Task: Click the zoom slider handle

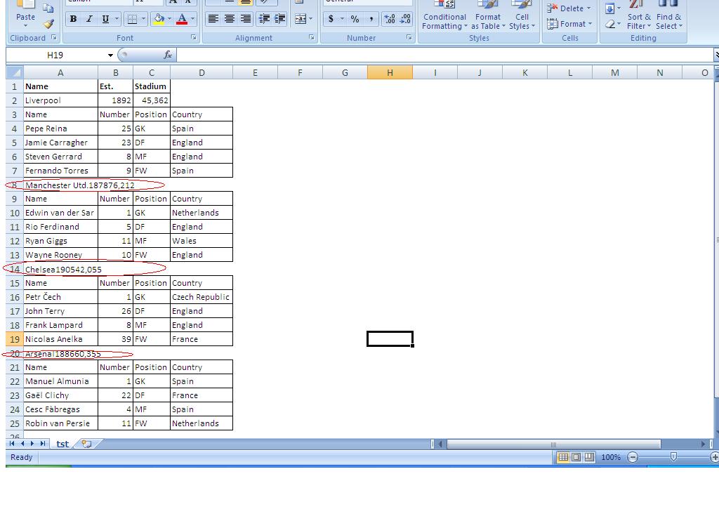Action: tap(673, 457)
